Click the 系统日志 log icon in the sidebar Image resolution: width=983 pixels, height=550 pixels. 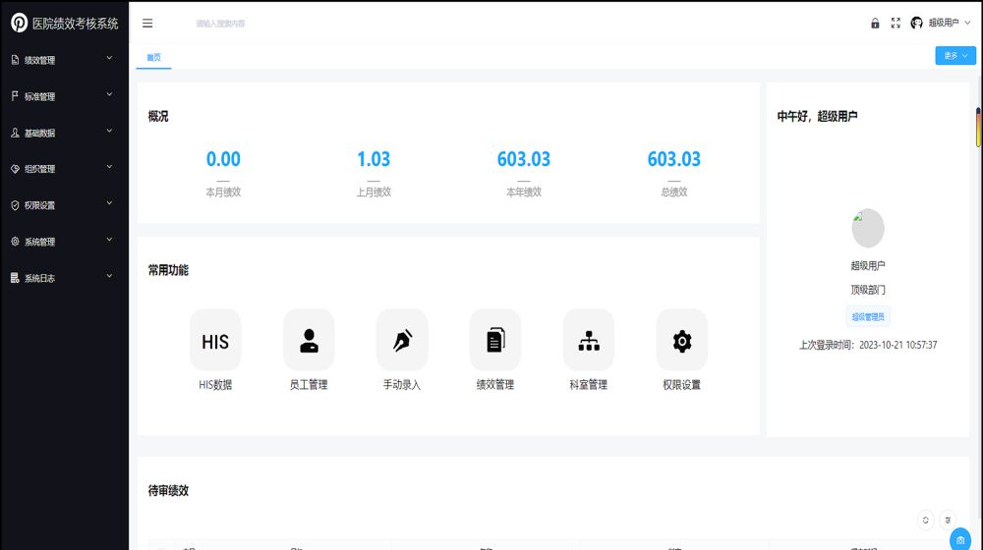(15, 278)
